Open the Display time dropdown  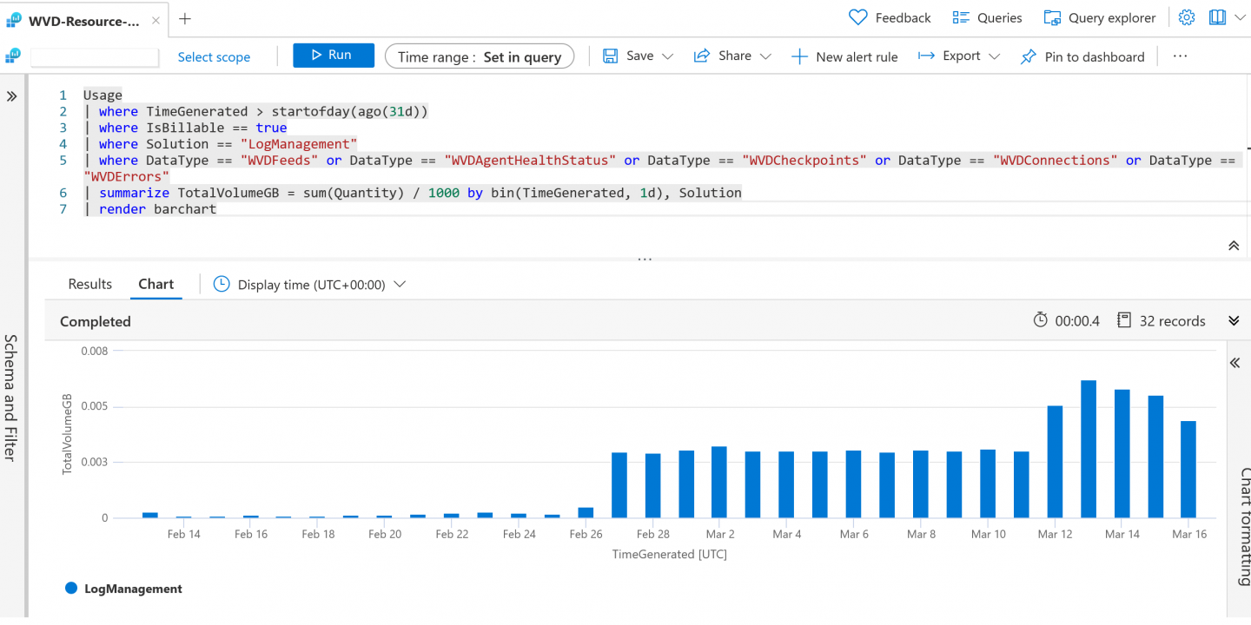click(310, 284)
